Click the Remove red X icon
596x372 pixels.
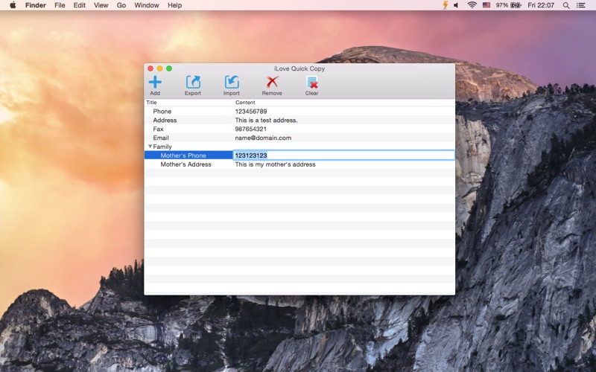click(x=272, y=82)
